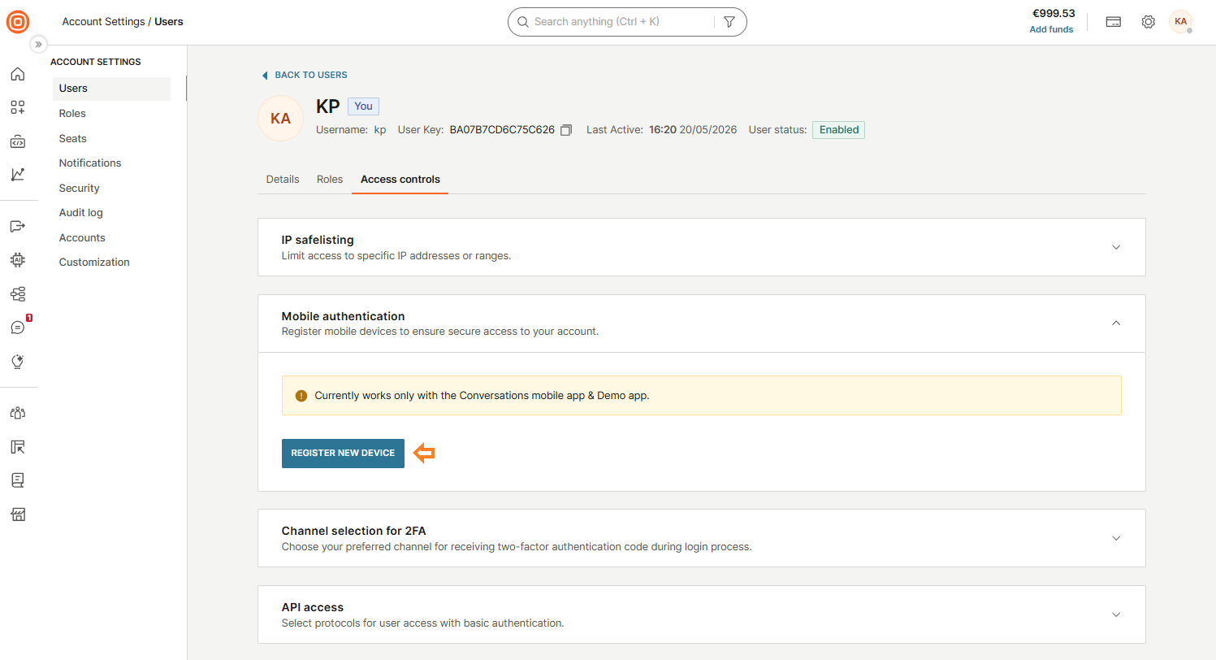The height and width of the screenshot is (660, 1216).
Task: Open the content-arrow panel icon
Action: (x=18, y=446)
